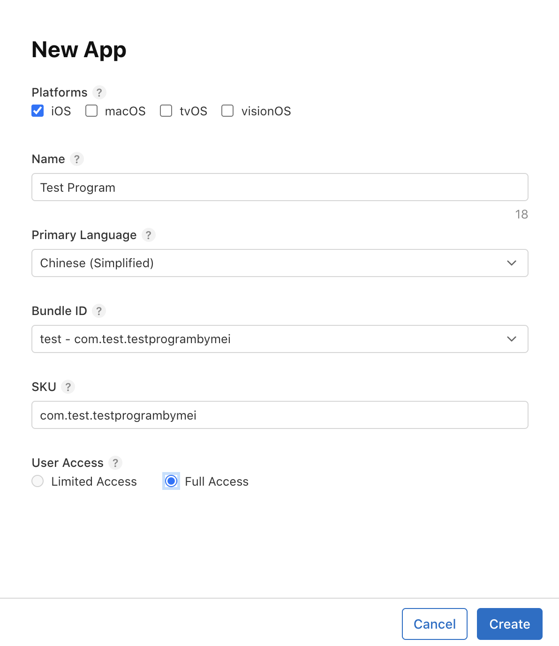Click inside the SKU text field
Screen dimensions: 559x646
click(x=279, y=415)
